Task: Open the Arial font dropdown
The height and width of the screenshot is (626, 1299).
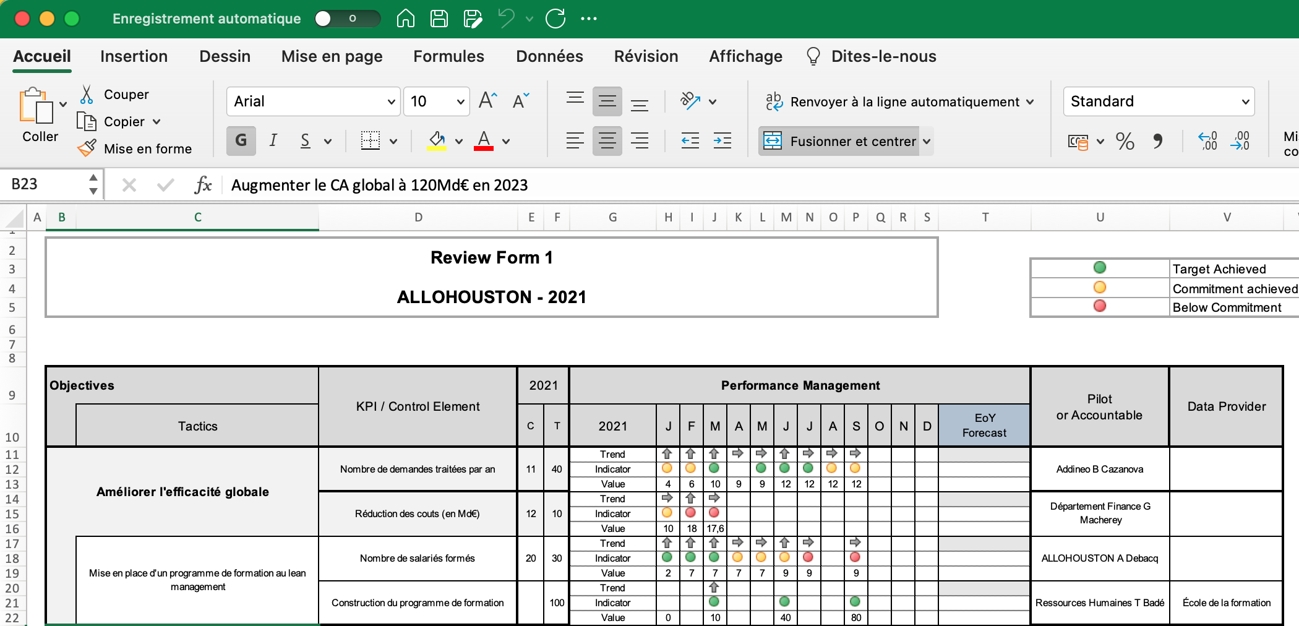Action: click(x=391, y=101)
